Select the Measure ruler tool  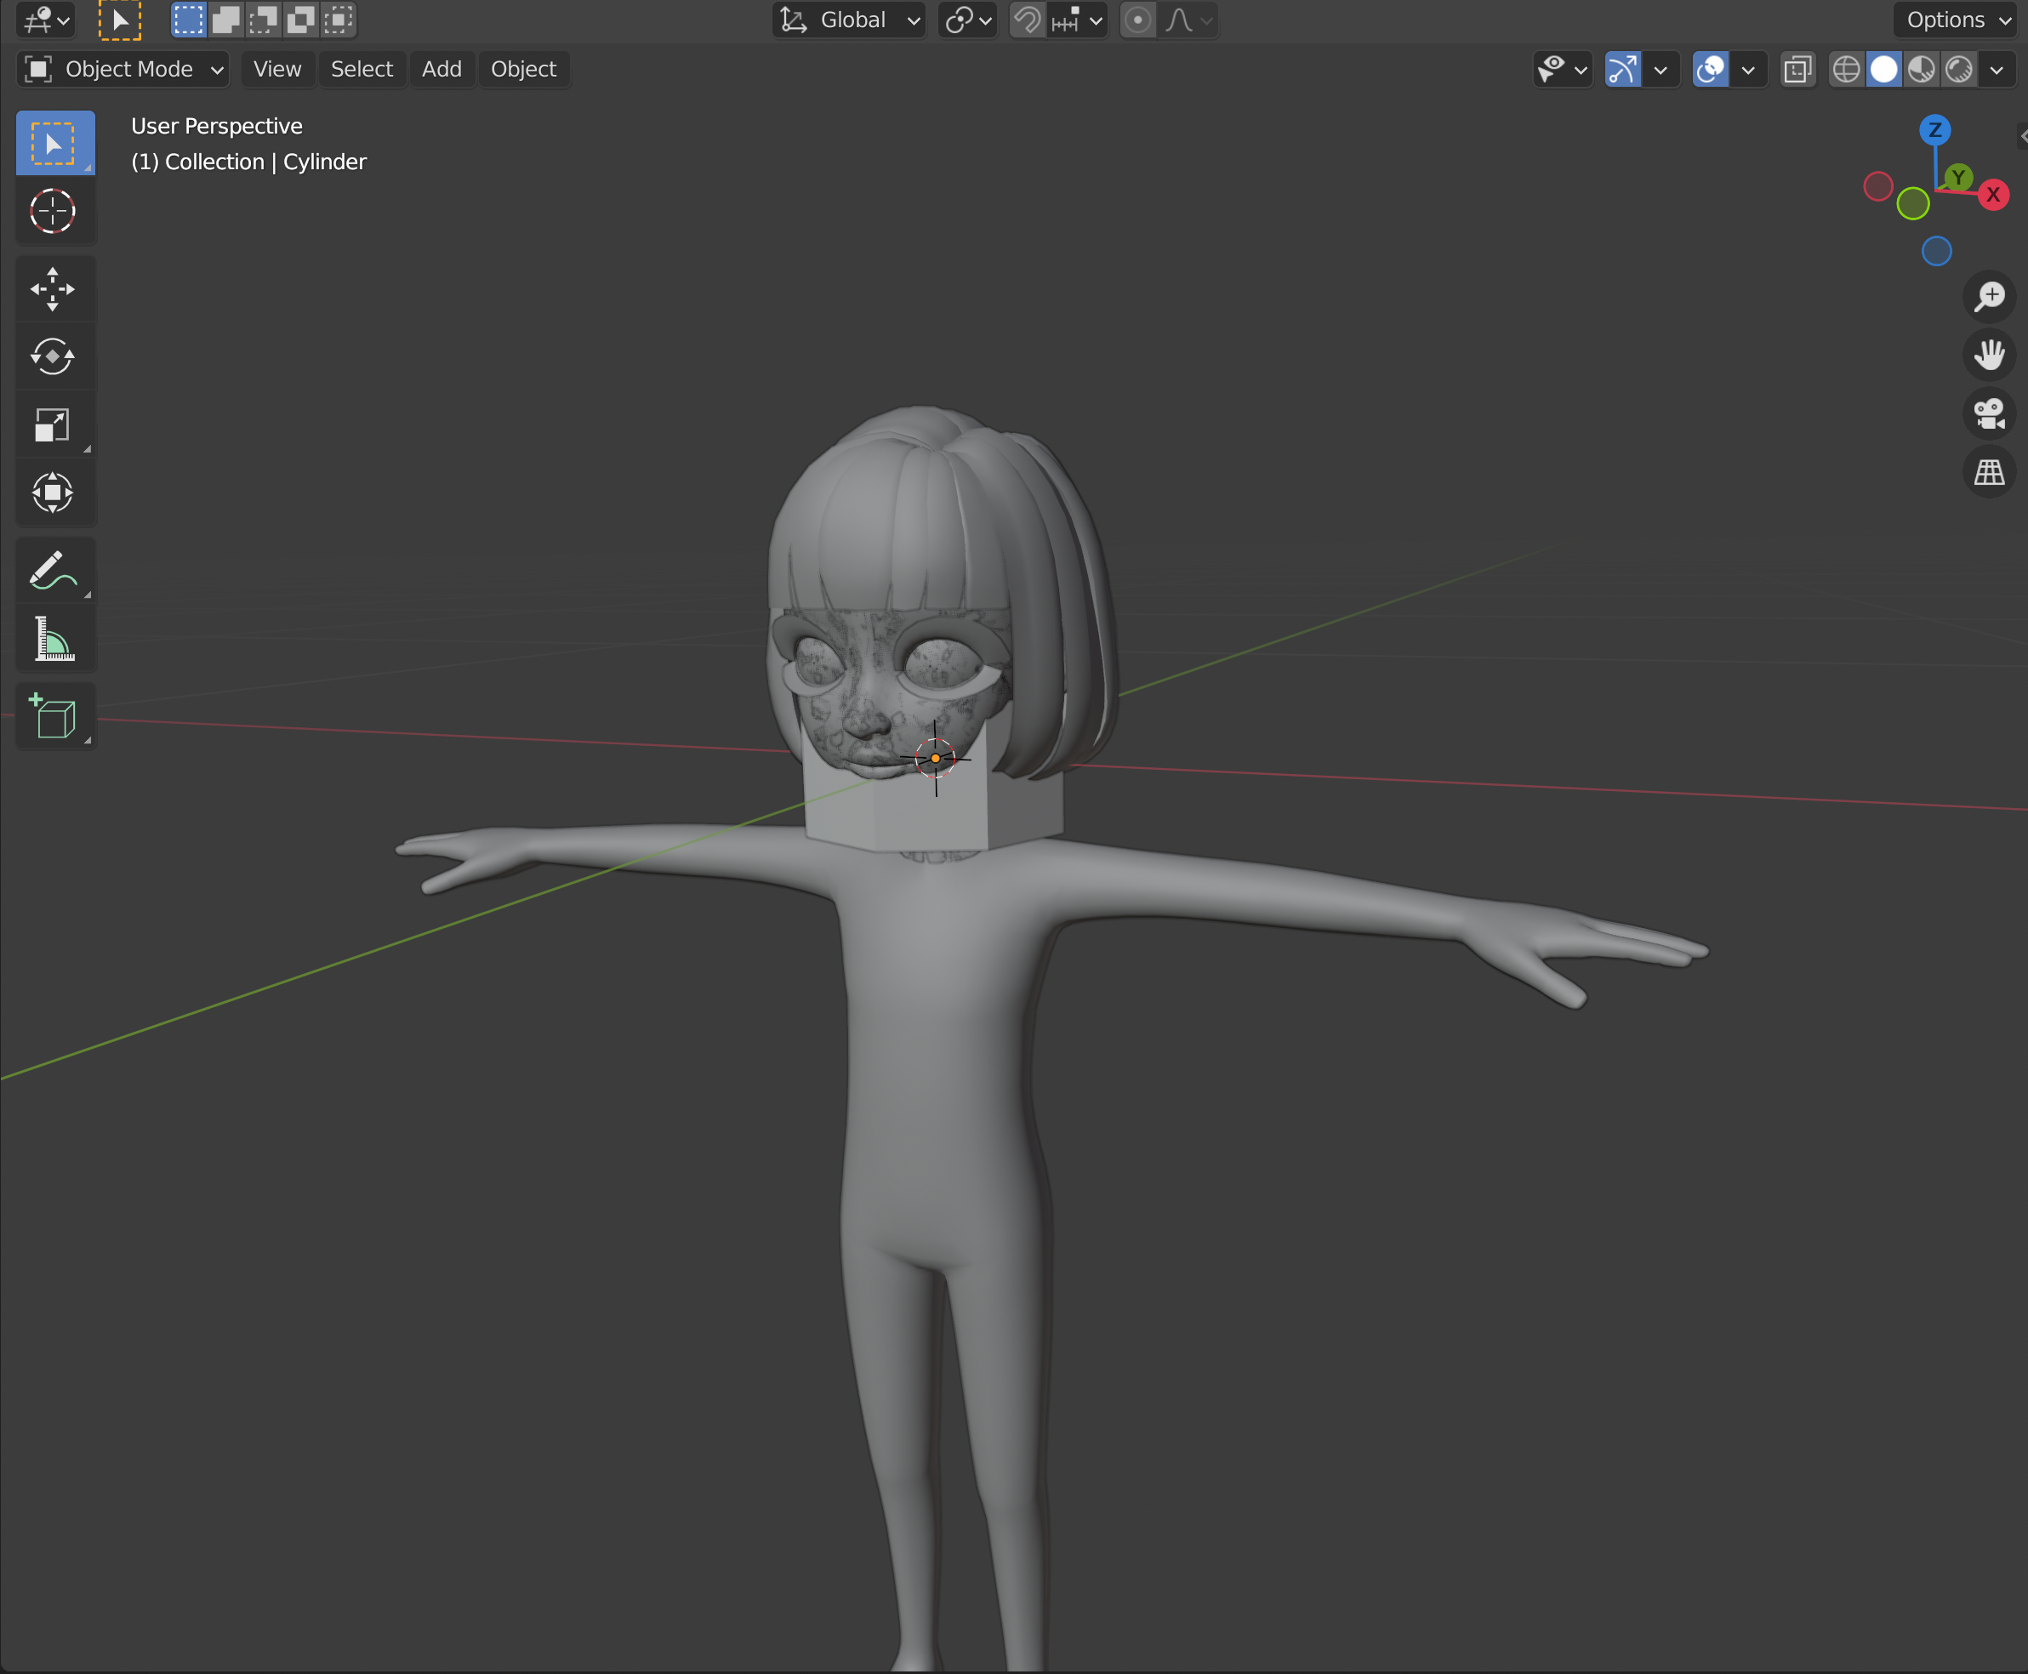point(55,638)
